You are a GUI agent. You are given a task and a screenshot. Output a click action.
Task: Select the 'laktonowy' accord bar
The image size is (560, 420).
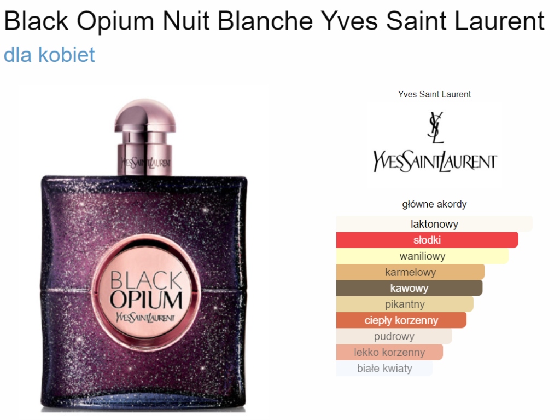pos(434,224)
